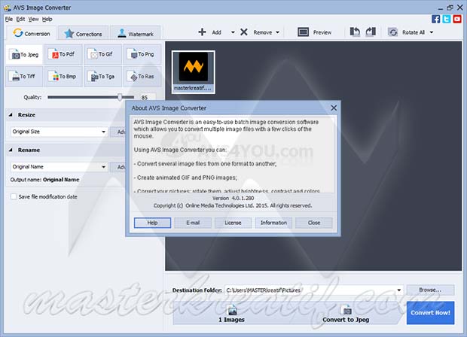Image resolution: width=467 pixels, height=337 pixels.
Task: Collapse the Rename section
Action: [11, 150]
